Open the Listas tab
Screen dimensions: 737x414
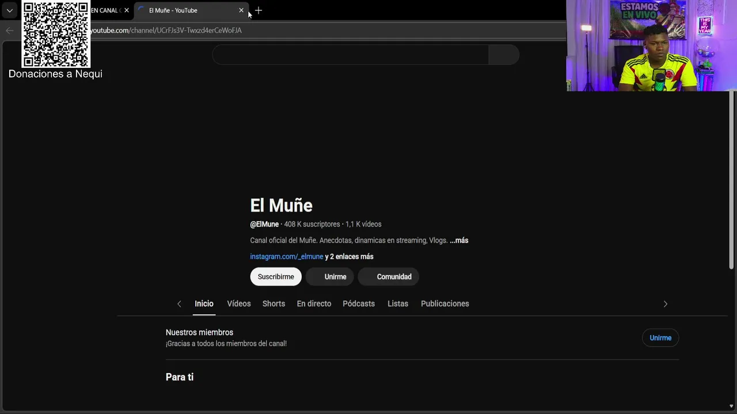click(398, 304)
